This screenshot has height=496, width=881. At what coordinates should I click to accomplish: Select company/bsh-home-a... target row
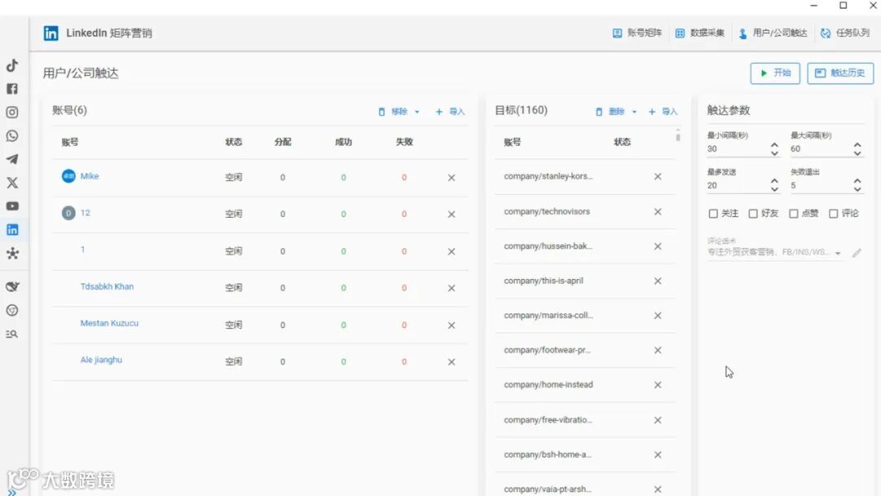coord(584,455)
